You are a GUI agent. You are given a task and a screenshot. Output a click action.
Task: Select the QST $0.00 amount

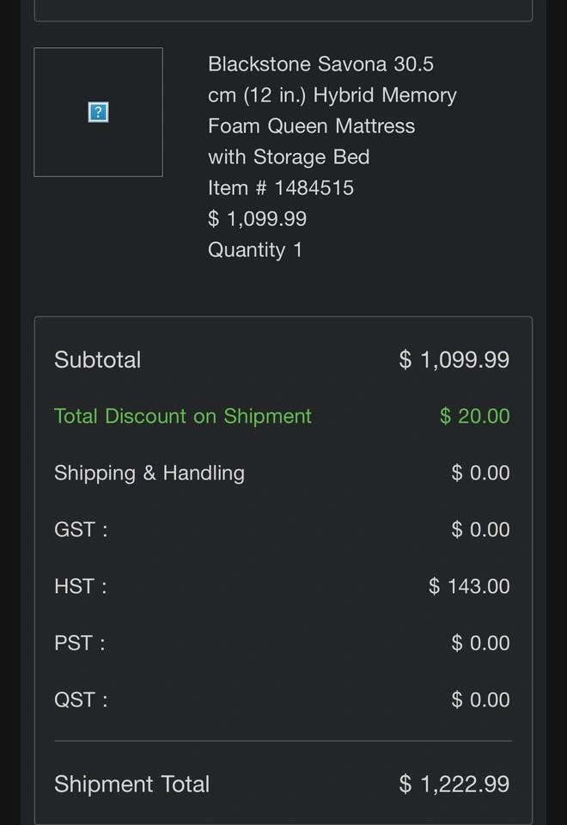[480, 700]
